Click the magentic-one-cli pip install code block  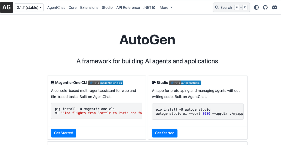click(x=97, y=111)
